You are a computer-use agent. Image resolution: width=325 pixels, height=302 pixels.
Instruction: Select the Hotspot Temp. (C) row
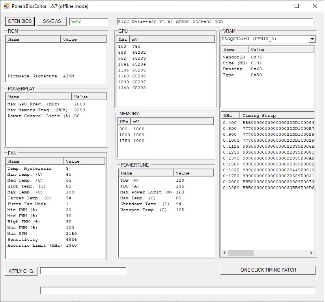(166, 210)
